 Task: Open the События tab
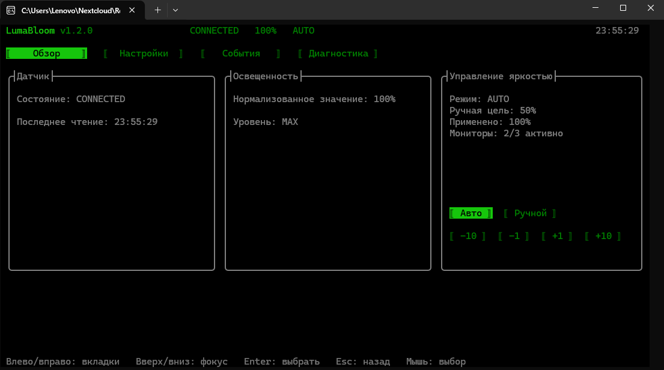[x=241, y=53]
